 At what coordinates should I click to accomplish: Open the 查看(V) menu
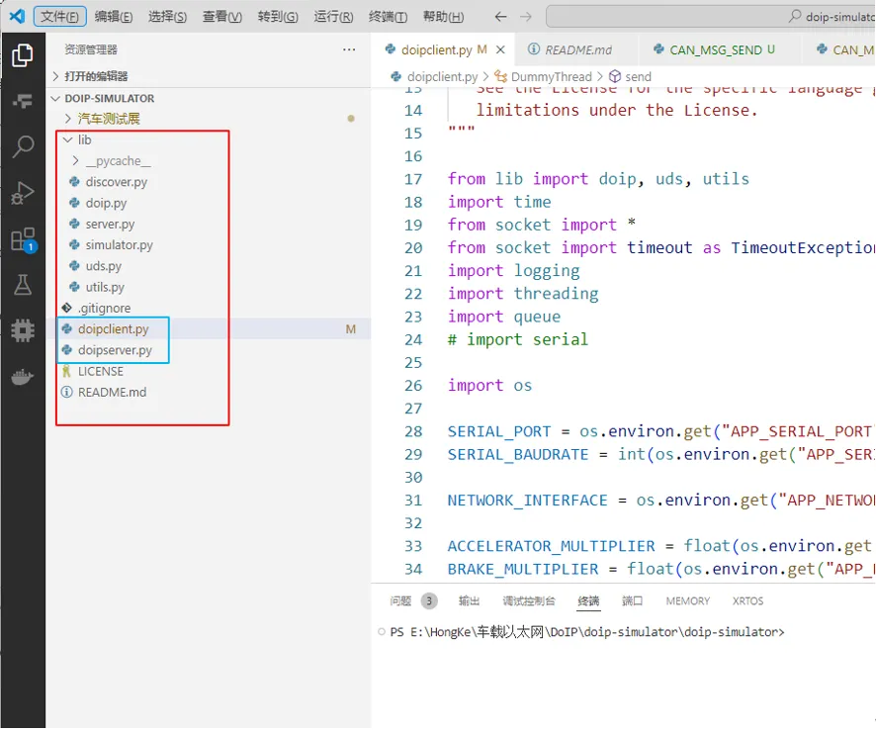click(221, 16)
